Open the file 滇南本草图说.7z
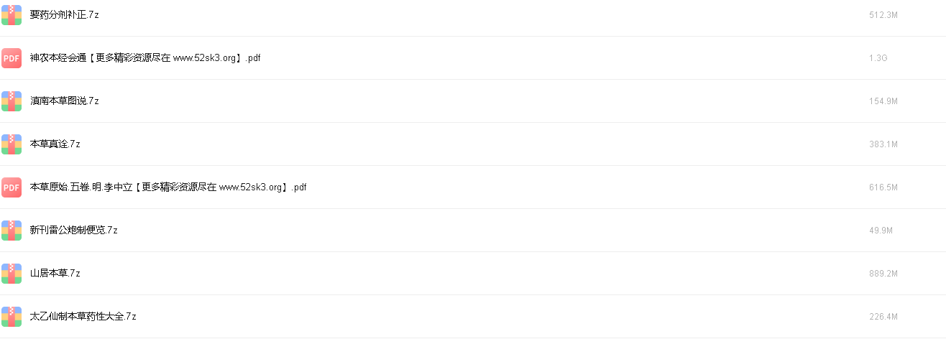The width and height of the screenshot is (946, 339). click(x=65, y=101)
